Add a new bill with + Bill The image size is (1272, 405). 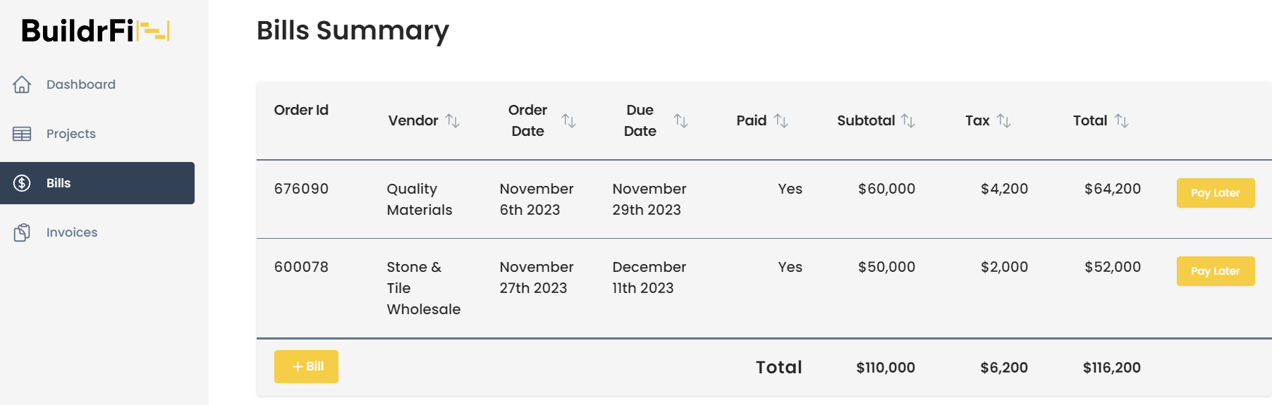point(306,366)
